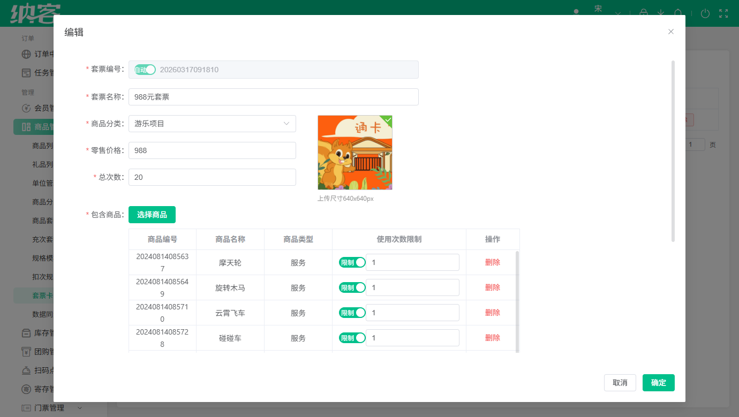Image resolution: width=739 pixels, height=417 pixels.
Task: Click the power logout icon in header
Action: point(705,13)
